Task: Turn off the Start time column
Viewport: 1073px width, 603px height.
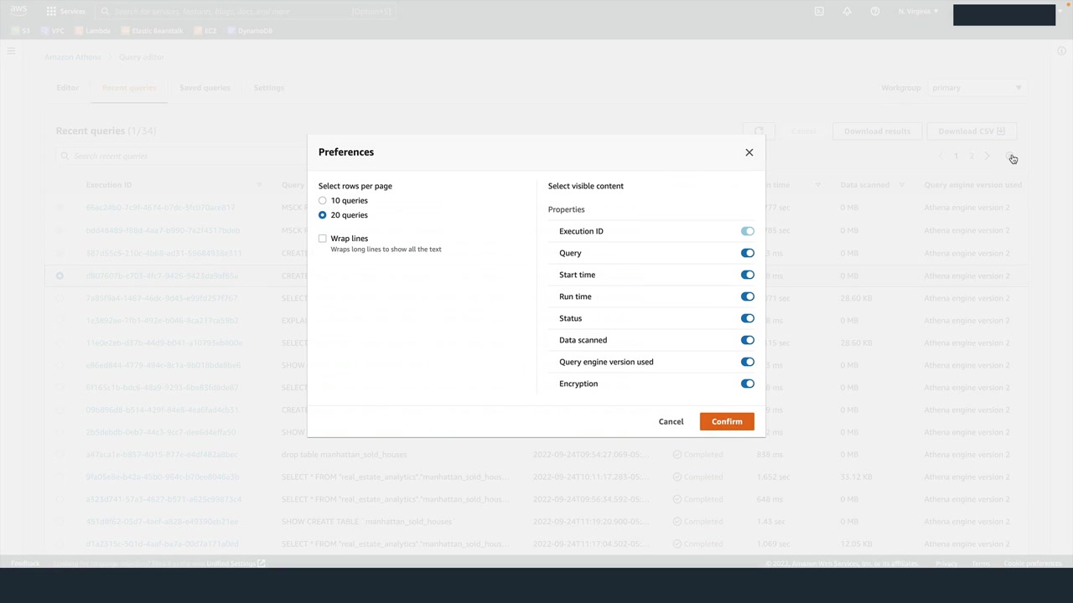Action: coord(747,275)
